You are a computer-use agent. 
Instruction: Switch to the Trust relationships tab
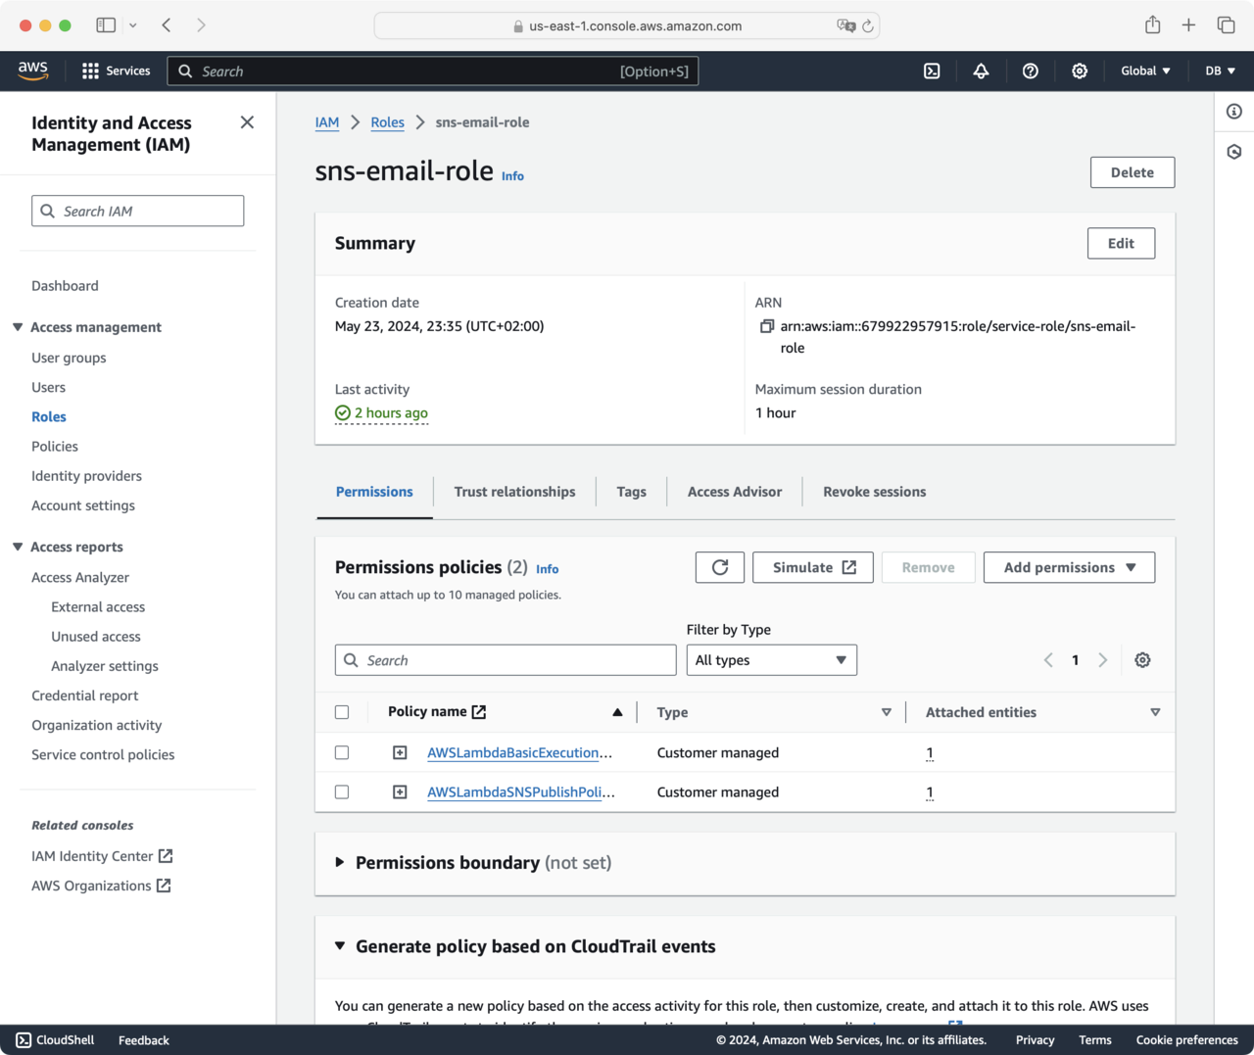pos(514,492)
